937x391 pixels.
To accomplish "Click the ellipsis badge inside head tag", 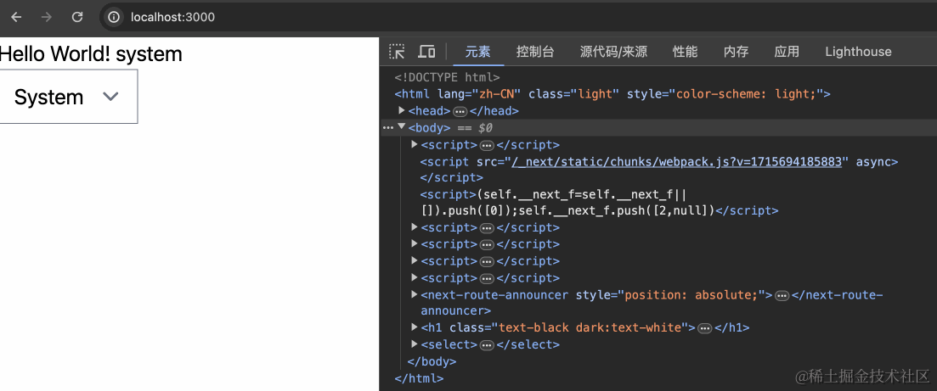I will tap(460, 111).
